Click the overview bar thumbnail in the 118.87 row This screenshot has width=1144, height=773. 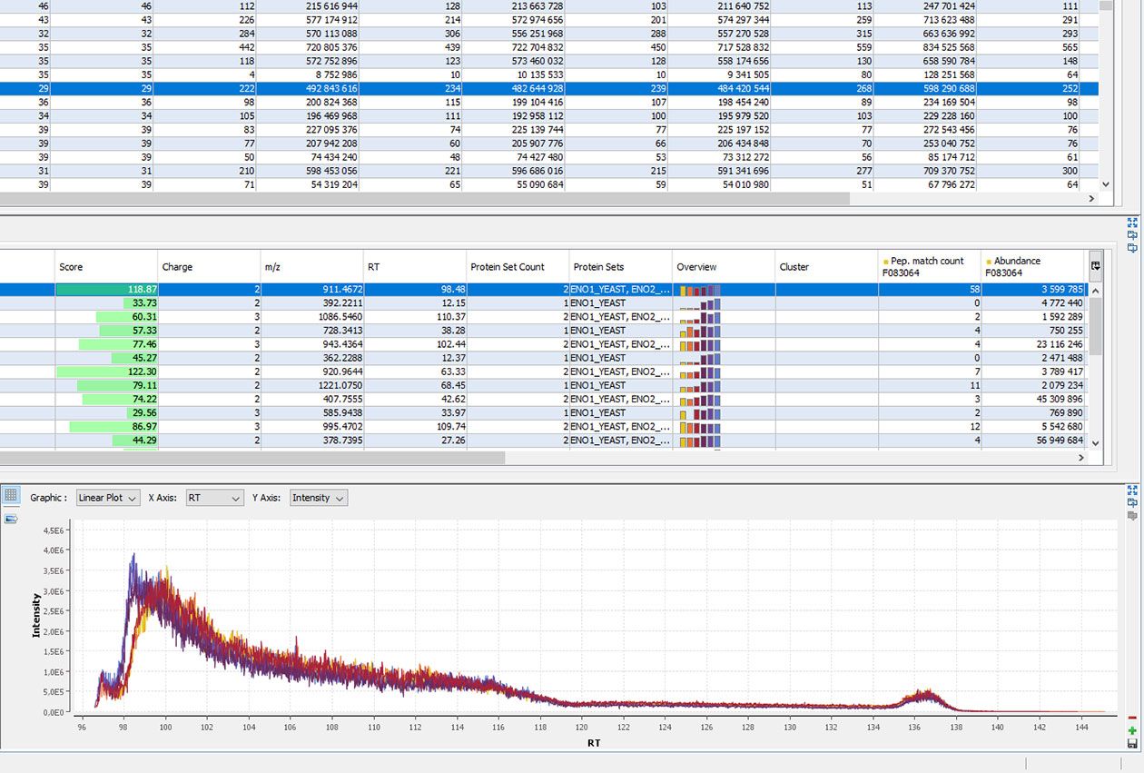pos(700,290)
